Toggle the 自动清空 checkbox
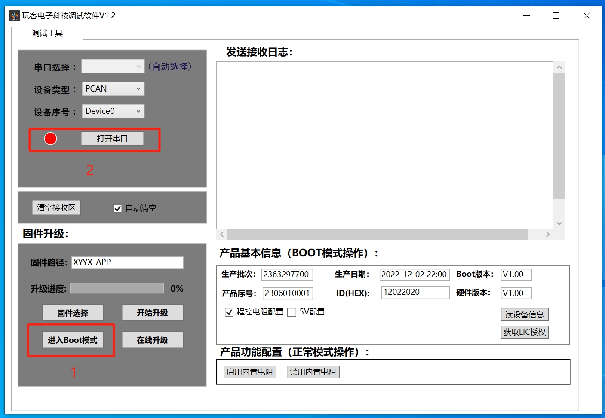This screenshot has width=605, height=418. coord(117,208)
